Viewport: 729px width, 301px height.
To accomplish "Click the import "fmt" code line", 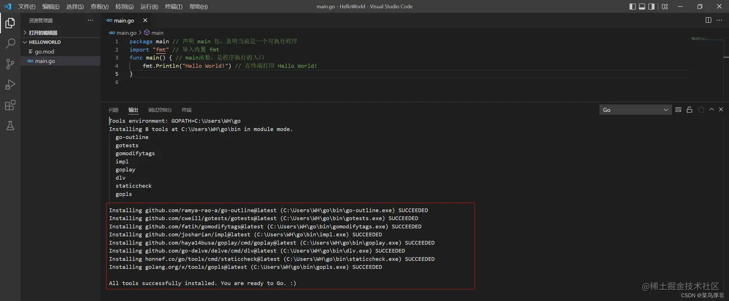I will [x=174, y=49].
